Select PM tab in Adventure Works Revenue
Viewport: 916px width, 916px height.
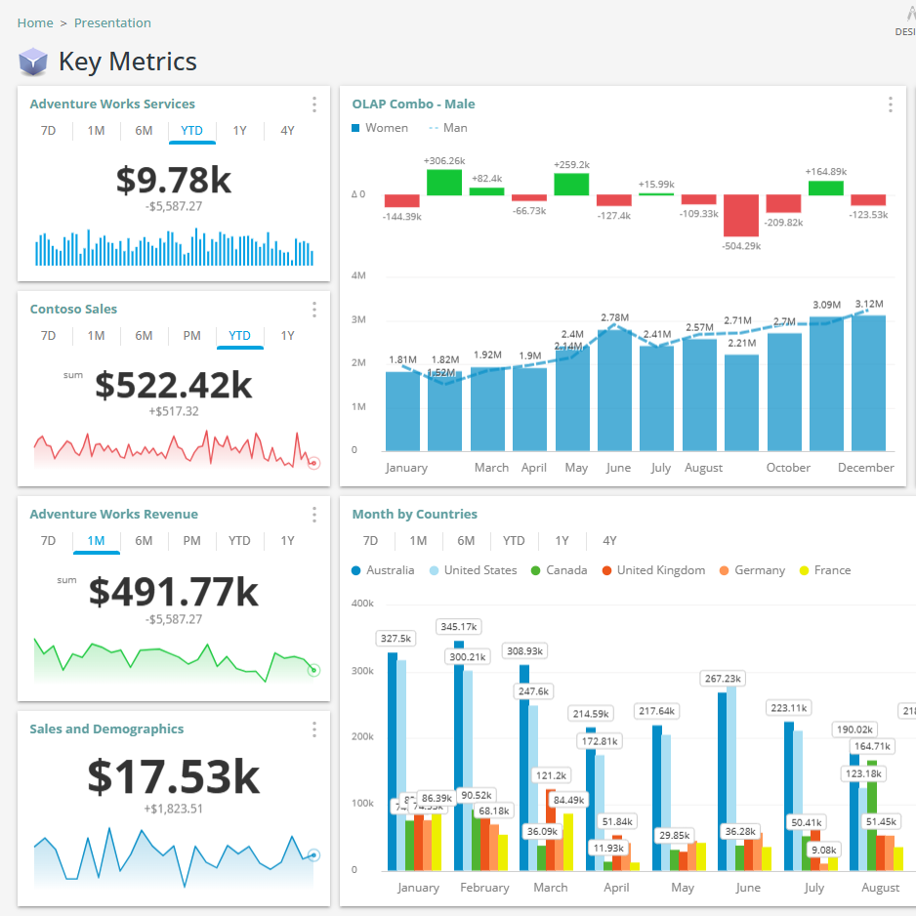[x=191, y=540]
